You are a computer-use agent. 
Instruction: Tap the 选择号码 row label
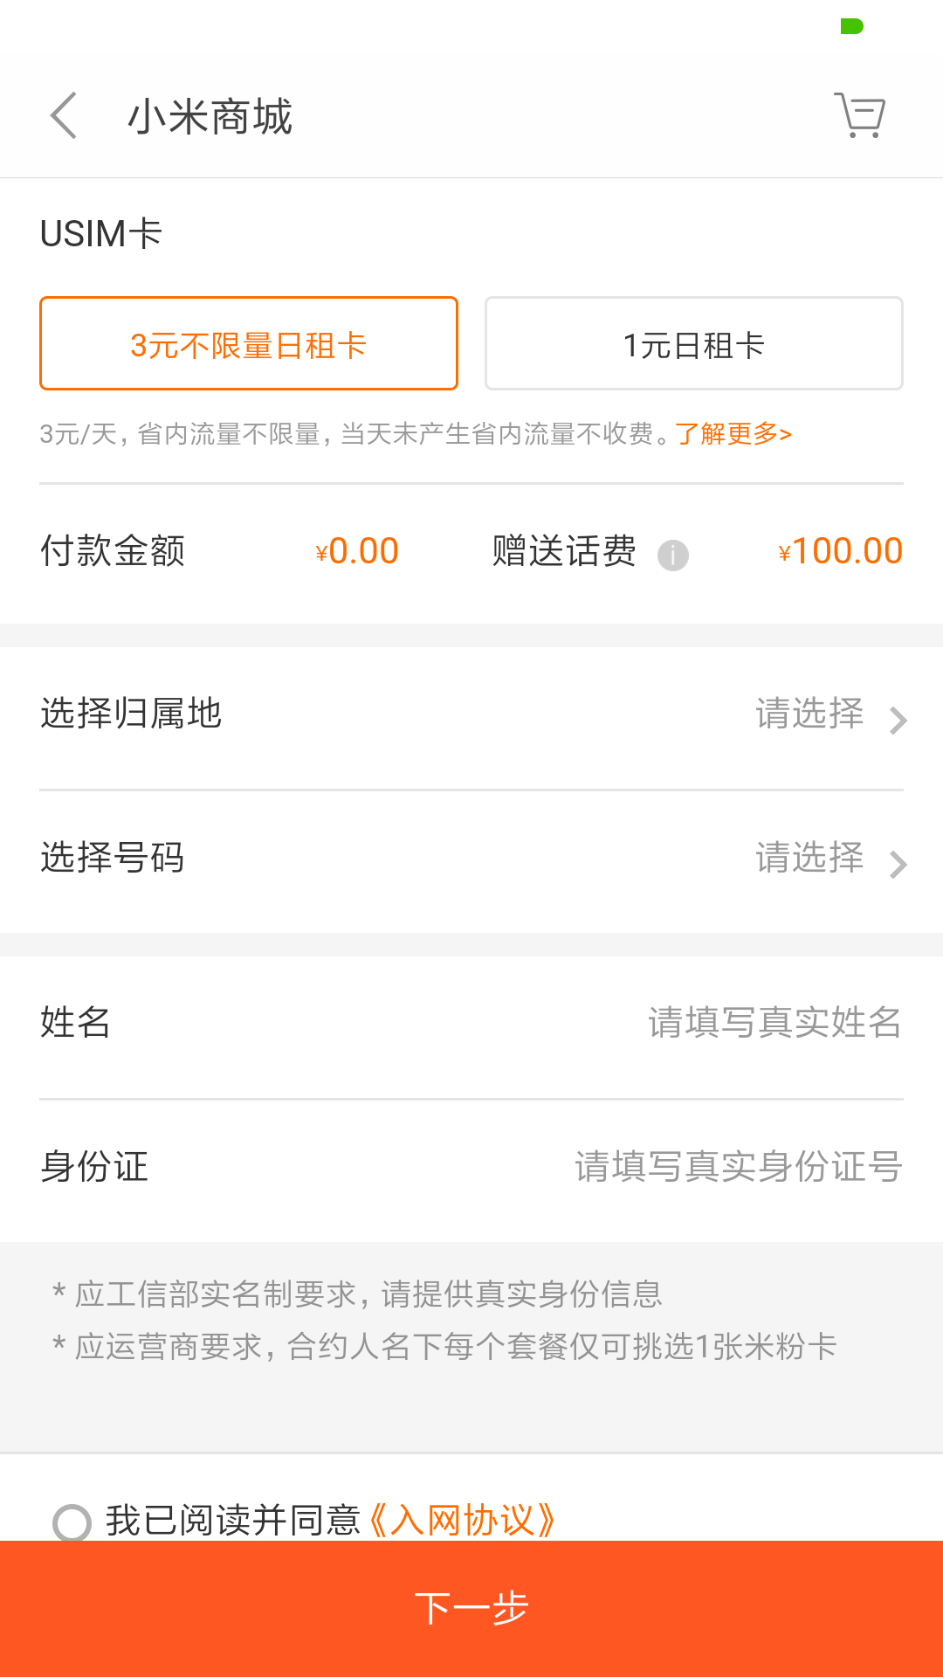113,858
